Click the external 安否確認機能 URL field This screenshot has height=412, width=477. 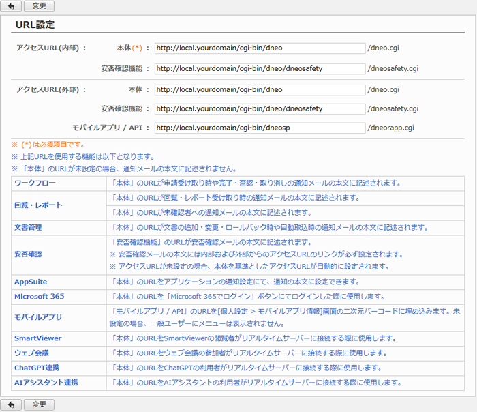[260, 108]
